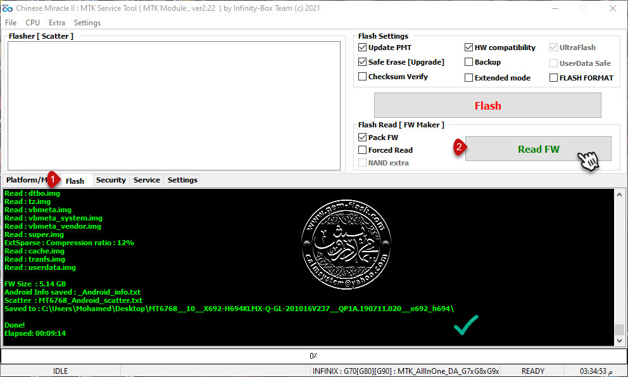Open the File menu

11,23
